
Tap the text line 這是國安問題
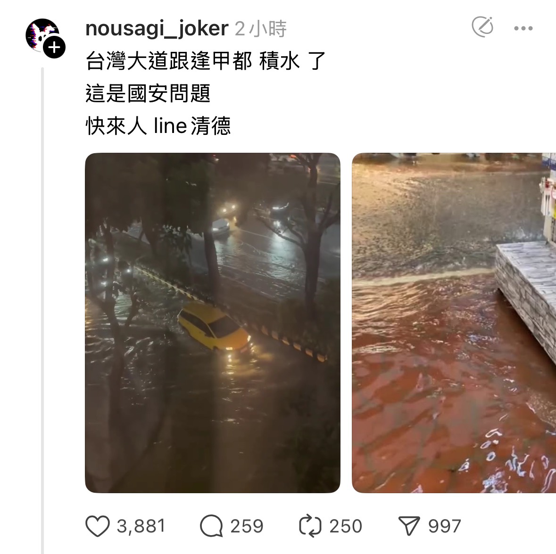(x=148, y=93)
